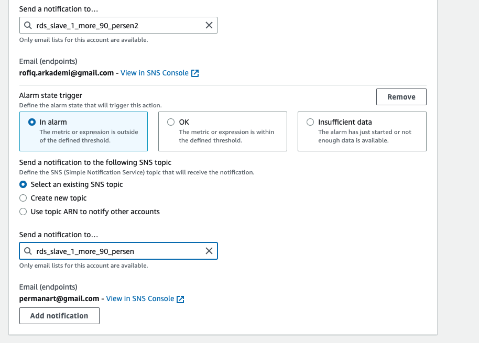
Task: Clear the rds_slave_1_more_90_persen2 topic selection
Action: click(x=209, y=25)
